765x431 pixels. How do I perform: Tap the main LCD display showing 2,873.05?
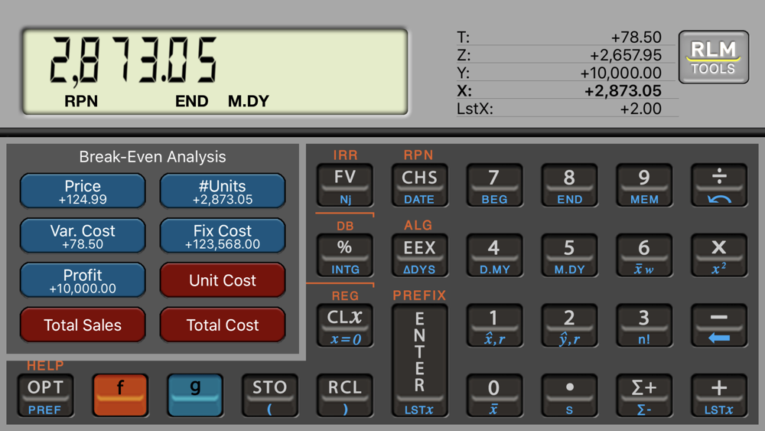pos(215,72)
